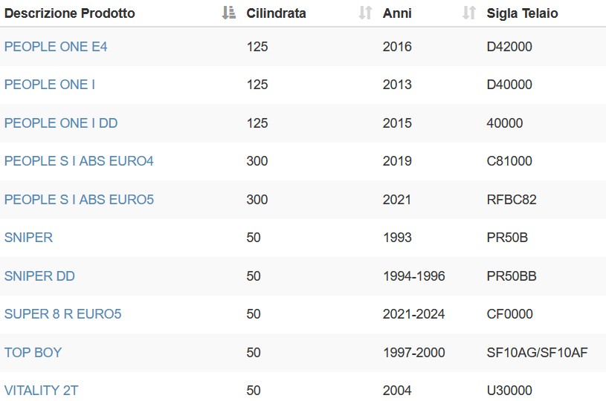Open the SNIPER DD product link

[39, 276]
